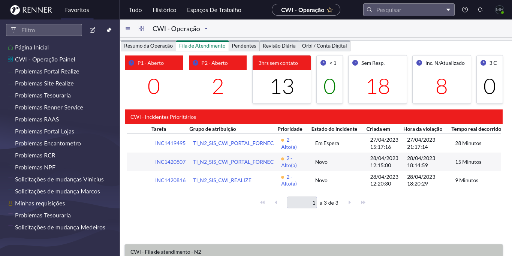Open Solicitações de mudança Medeiros favorite

click(x=60, y=228)
